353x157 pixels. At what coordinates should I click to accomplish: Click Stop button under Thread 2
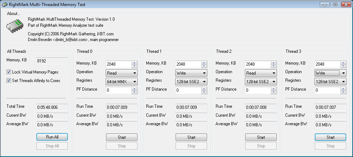(x=261, y=146)
